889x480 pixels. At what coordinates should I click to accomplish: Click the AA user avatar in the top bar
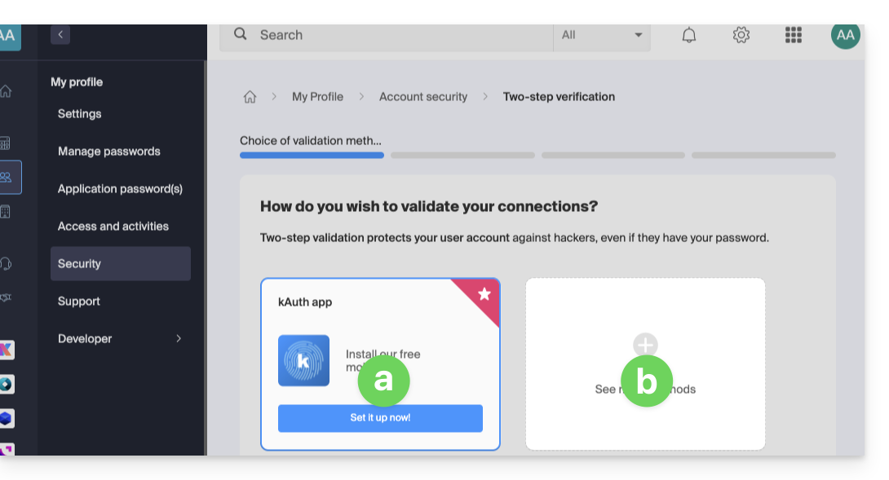(x=845, y=35)
